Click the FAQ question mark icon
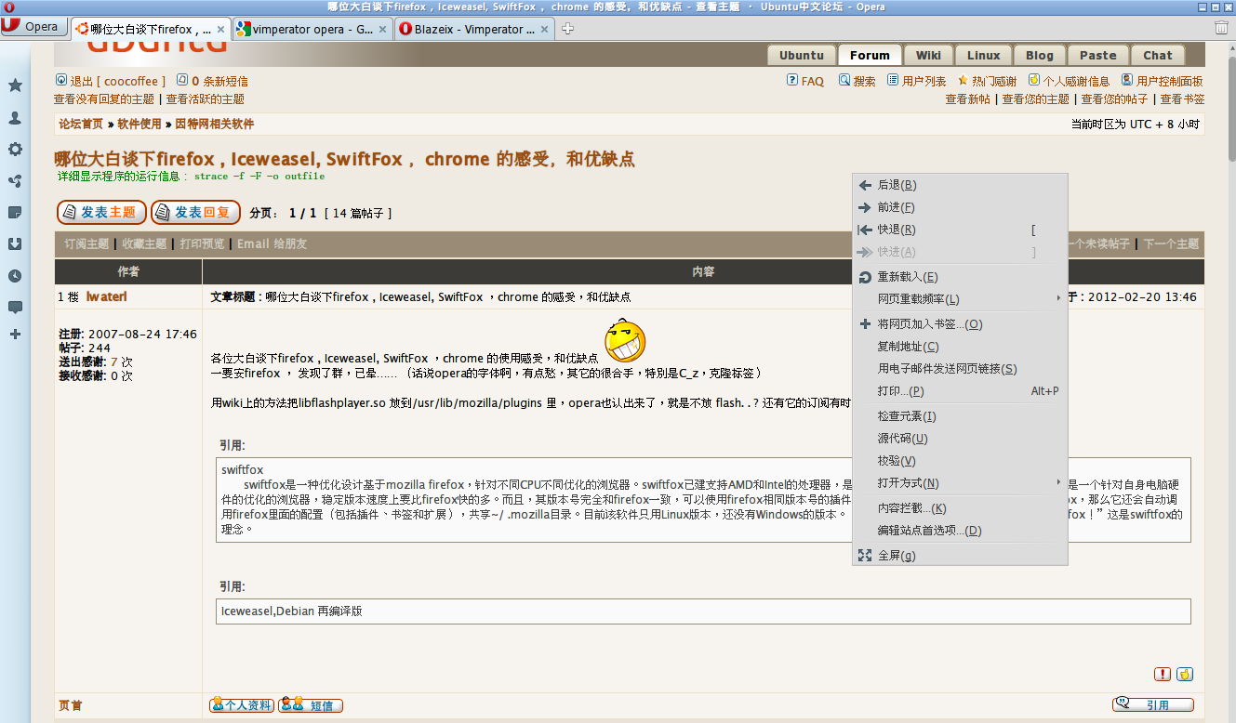The height and width of the screenshot is (723, 1236). pos(792,80)
